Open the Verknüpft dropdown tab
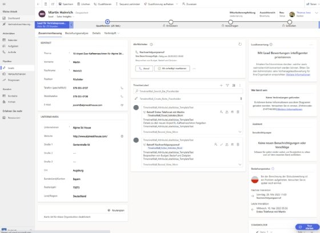The image size is (320, 233). click(x=111, y=33)
